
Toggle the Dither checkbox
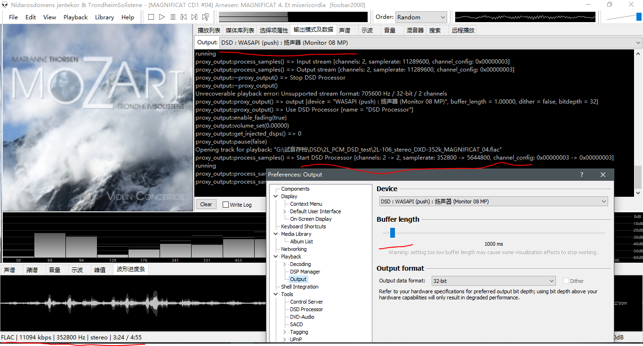tap(566, 281)
